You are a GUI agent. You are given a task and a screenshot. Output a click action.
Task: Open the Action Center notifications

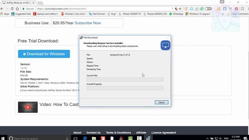245,138
